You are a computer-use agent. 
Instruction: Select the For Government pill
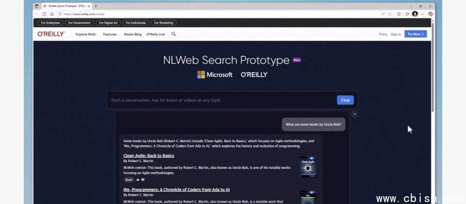pyautogui.click(x=79, y=23)
